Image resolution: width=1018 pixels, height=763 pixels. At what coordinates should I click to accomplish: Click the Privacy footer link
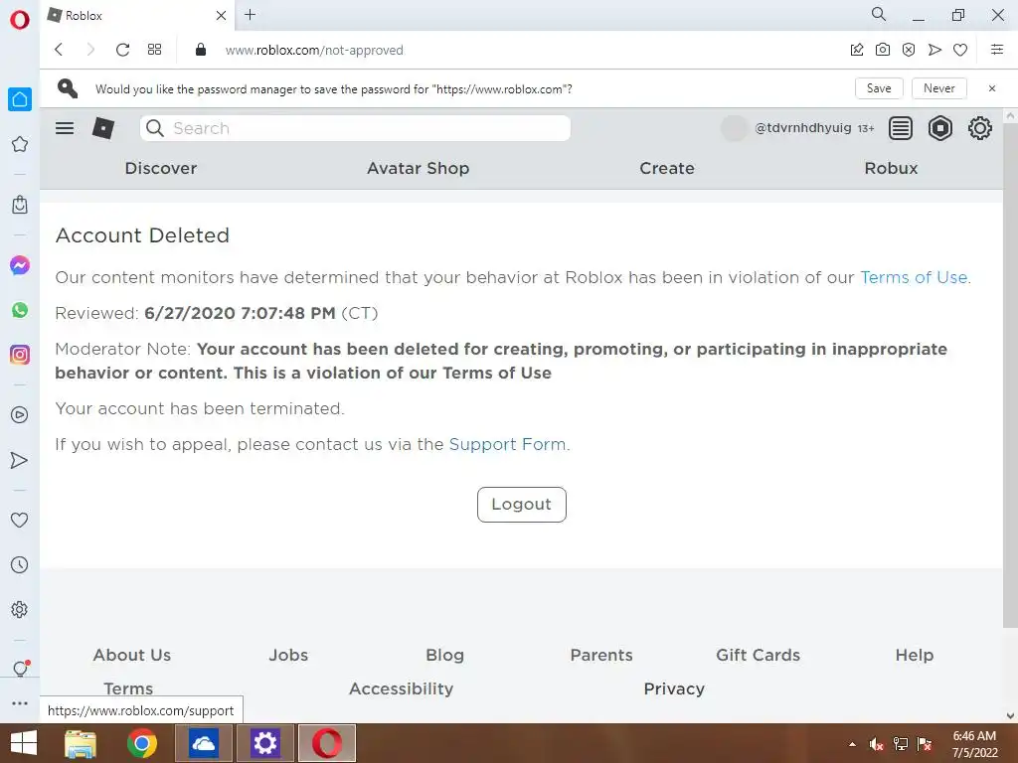pyautogui.click(x=674, y=688)
